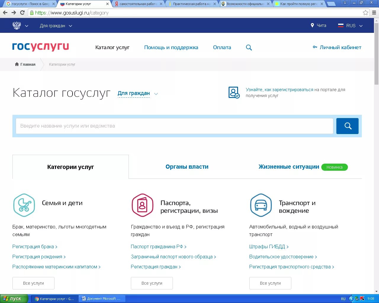Select Органы власти catalog tab
379x303 pixels.
tap(187, 167)
